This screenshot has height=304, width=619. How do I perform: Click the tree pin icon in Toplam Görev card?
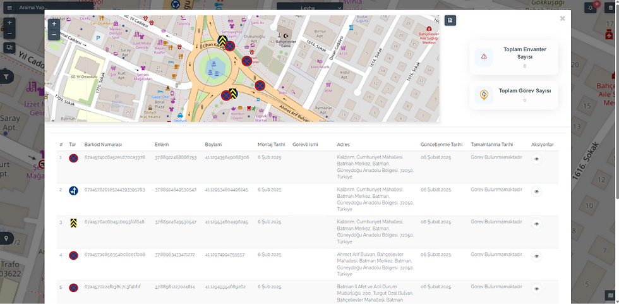pyautogui.click(x=484, y=95)
